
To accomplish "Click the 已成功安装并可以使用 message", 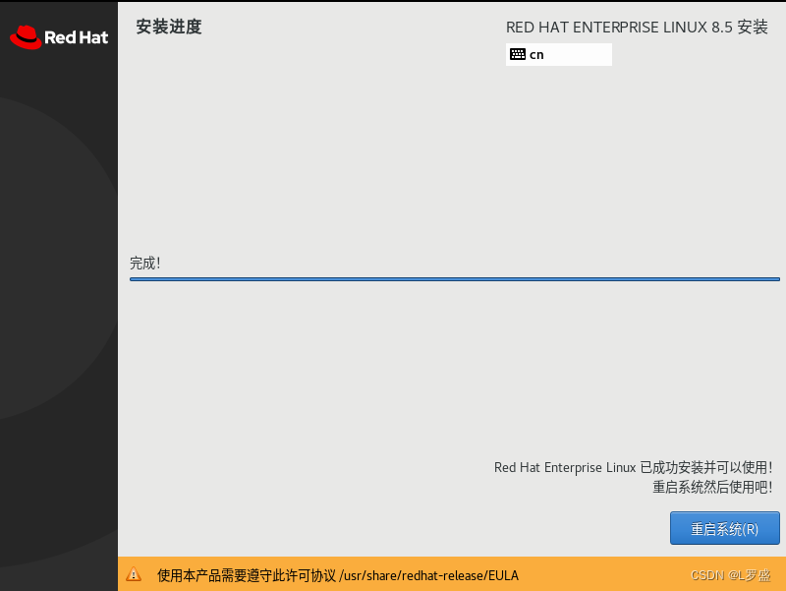I will pyautogui.click(x=633, y=467).
